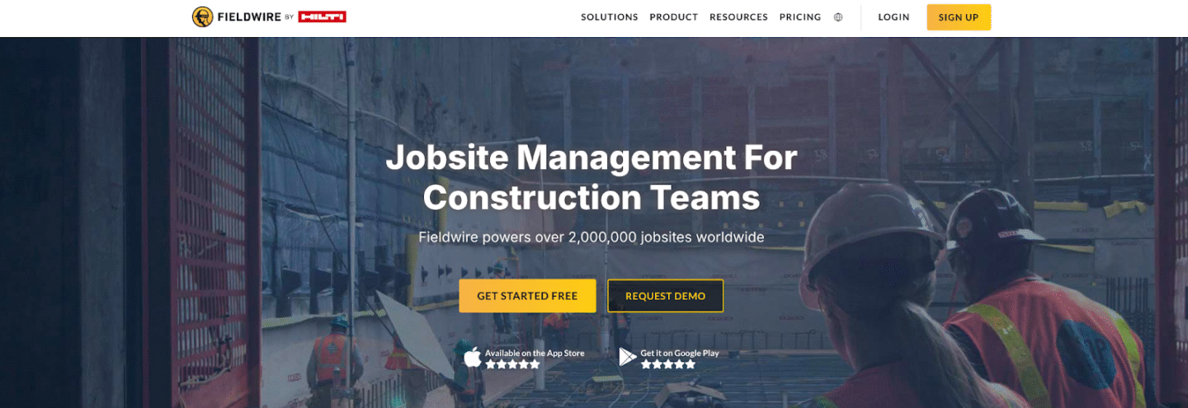This screenshot has height=408, width=1188.
Task: Click the App Store five-star rating
Action: click(x=512, y=363)
